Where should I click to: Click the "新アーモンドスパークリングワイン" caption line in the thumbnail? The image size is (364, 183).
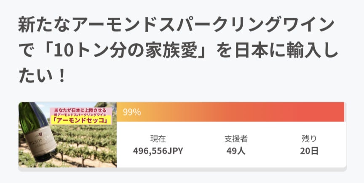point(80,115)
